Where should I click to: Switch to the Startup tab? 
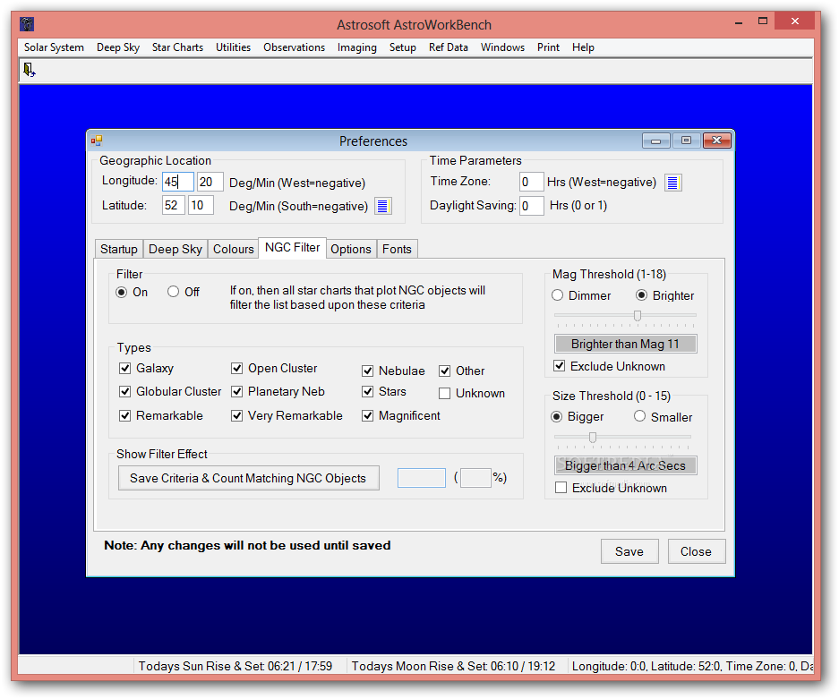(x=119, y=249)
